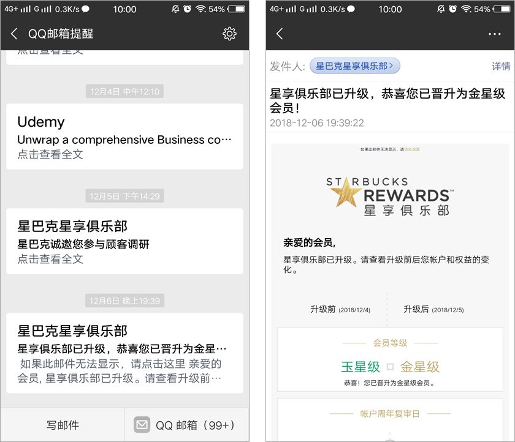Tap the alarm clock icon in left status bar
The height and width of the screenshot is (442, 515).
pos(187,9)
